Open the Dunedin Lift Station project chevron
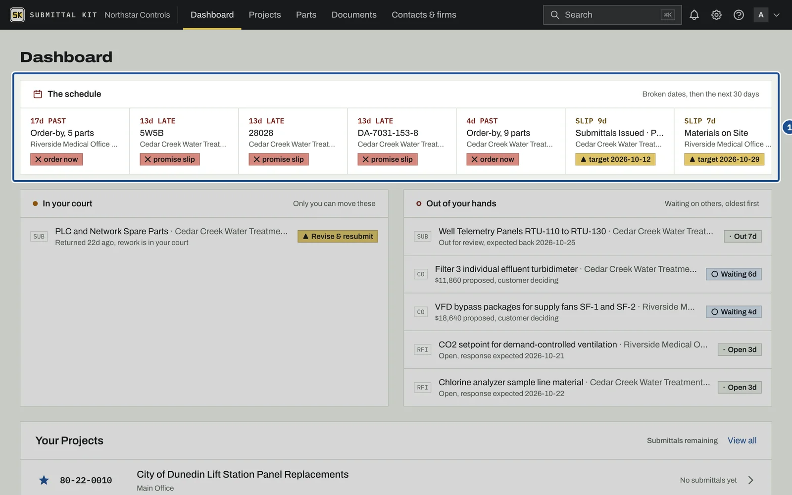792x495 pixels. click(x=751, y=480)
